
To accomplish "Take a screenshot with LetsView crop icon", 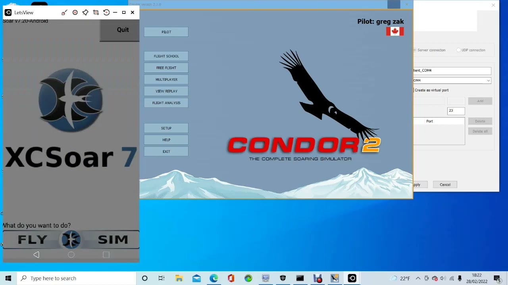I will [96, 13].
